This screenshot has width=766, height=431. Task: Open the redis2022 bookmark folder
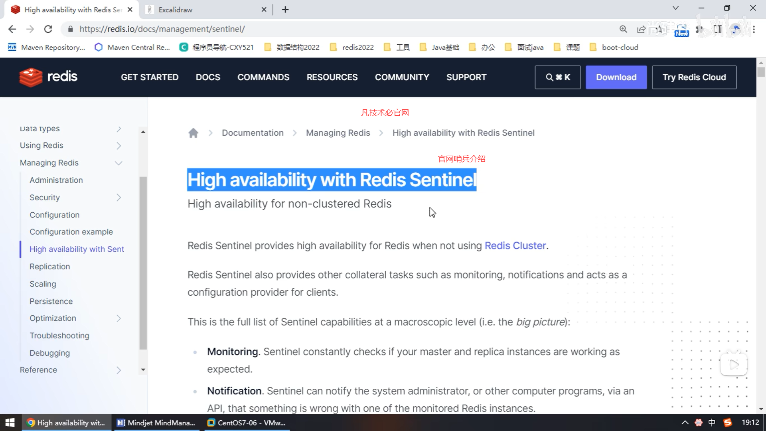pyautogui.click(x=352, y=47)
